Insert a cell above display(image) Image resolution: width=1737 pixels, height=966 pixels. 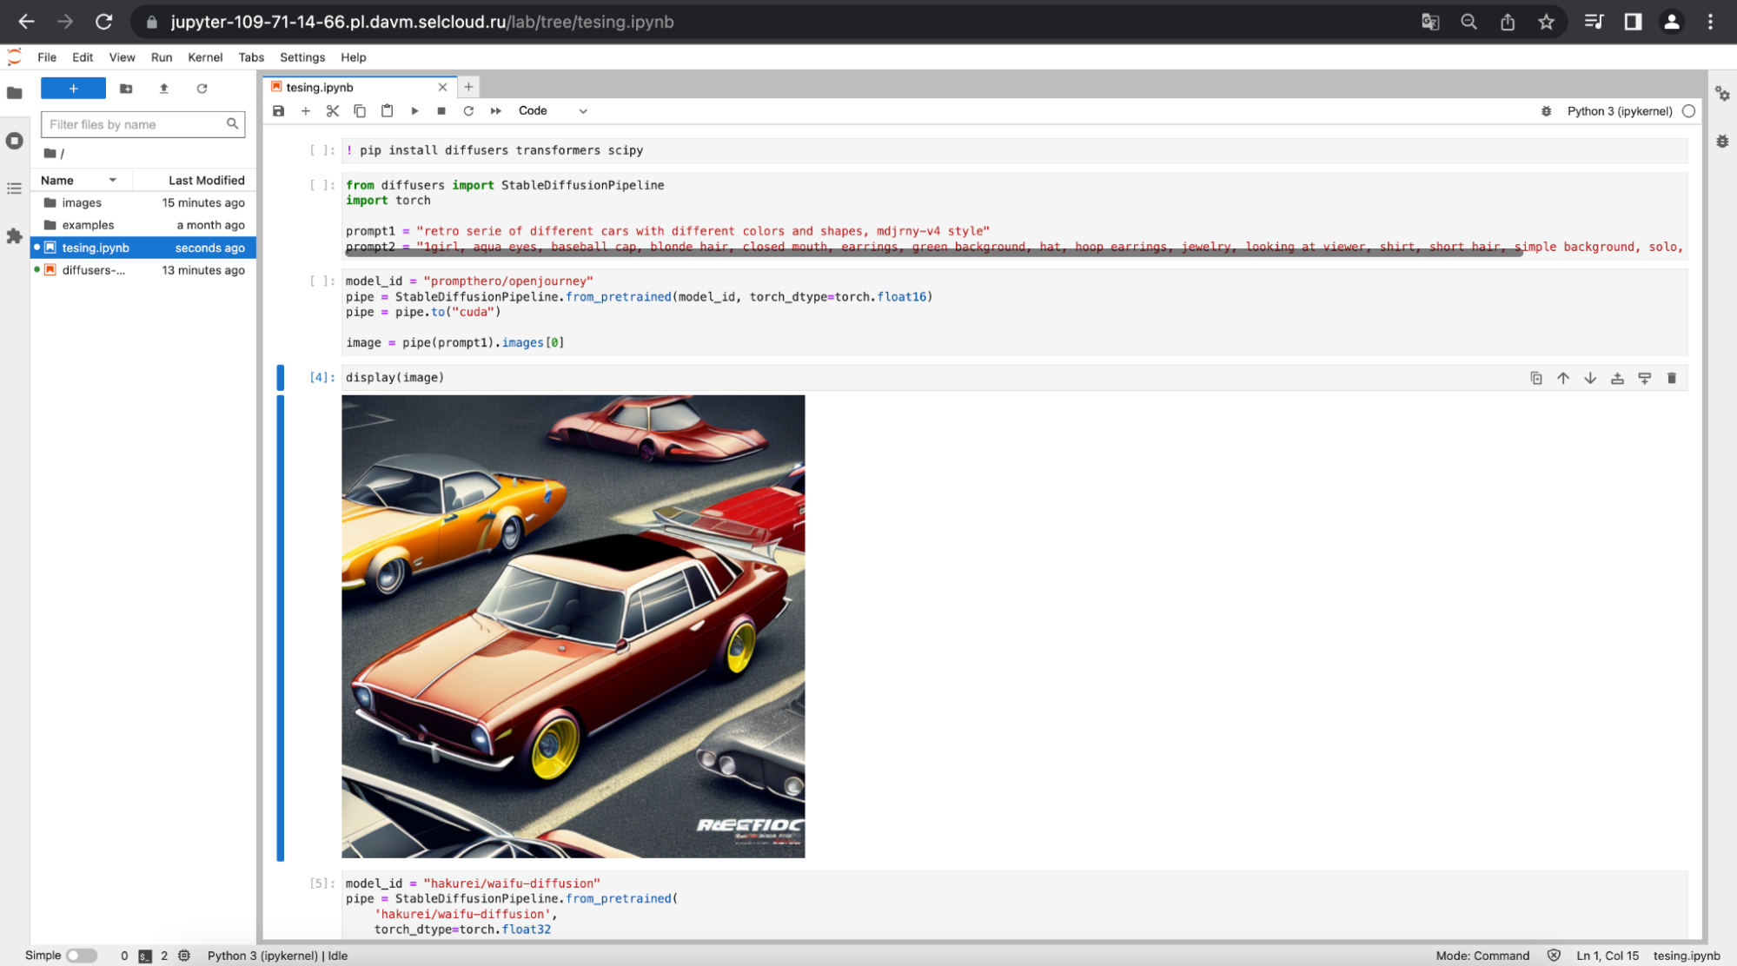pos(1617,378)
